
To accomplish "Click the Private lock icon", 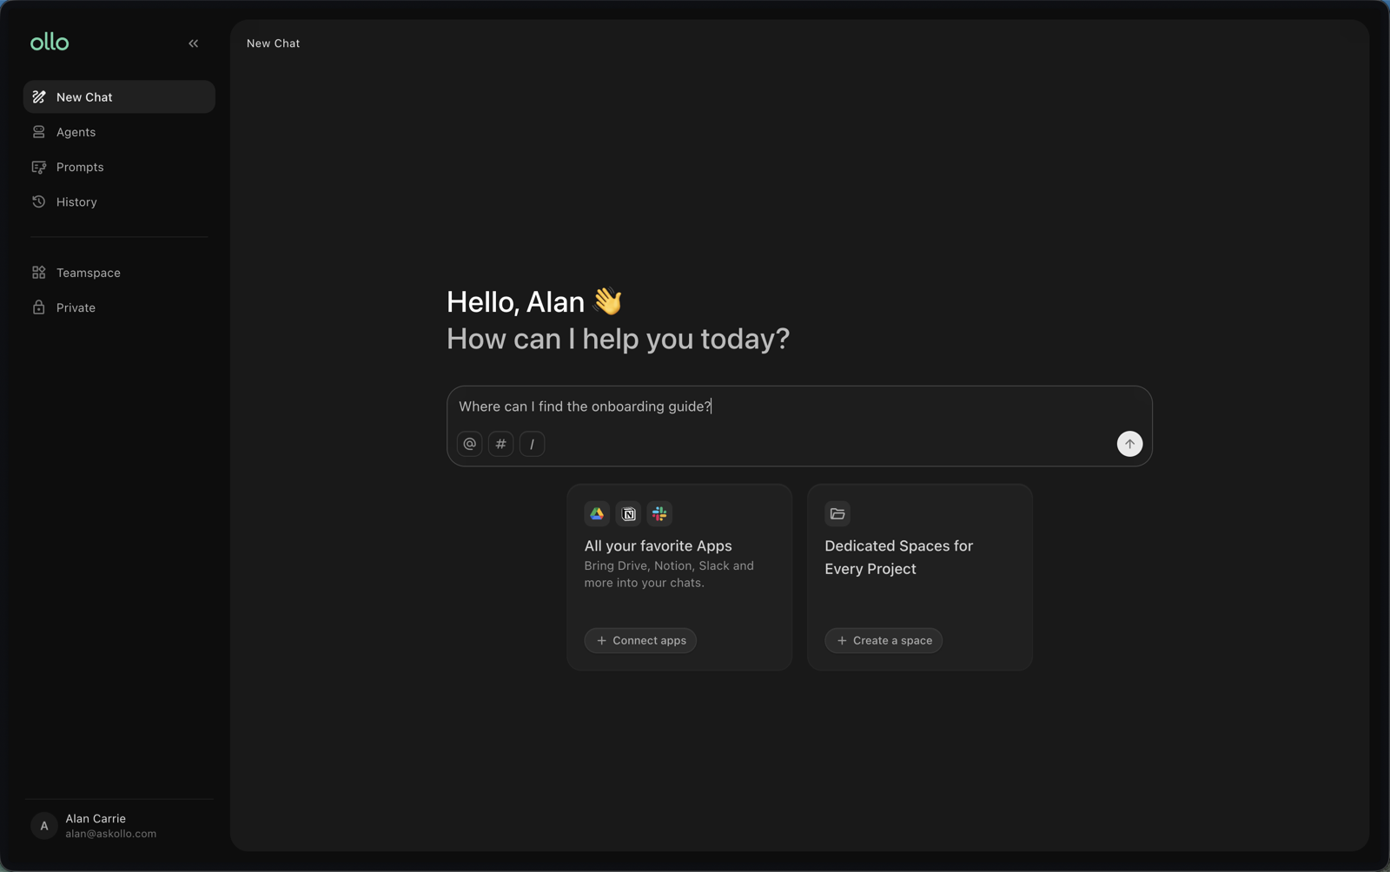I will point(39,307).
